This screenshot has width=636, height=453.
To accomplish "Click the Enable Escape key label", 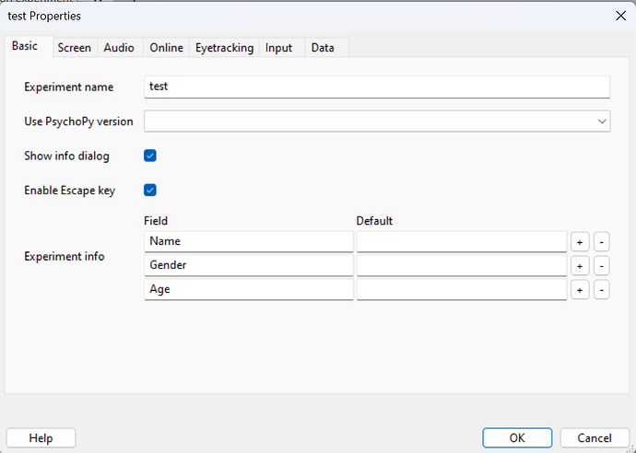I will (x=70, y=191).
